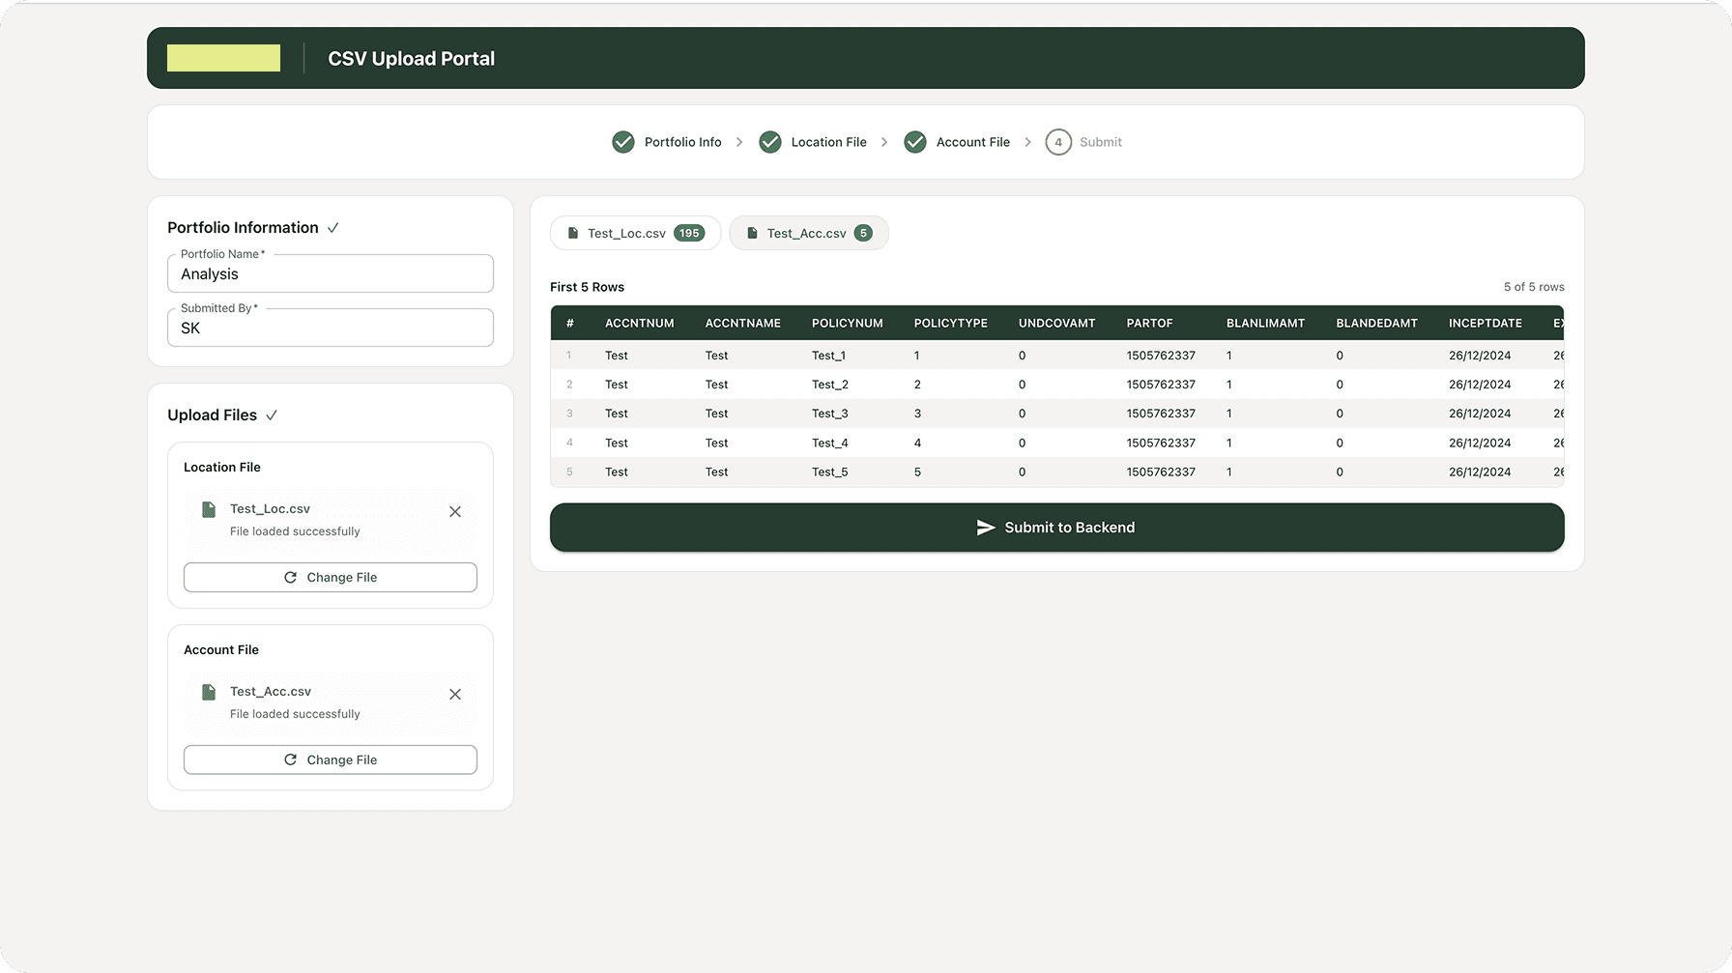
Task: Submit the files to backend
Action: pyautogui.click(x=1057, y=528)
